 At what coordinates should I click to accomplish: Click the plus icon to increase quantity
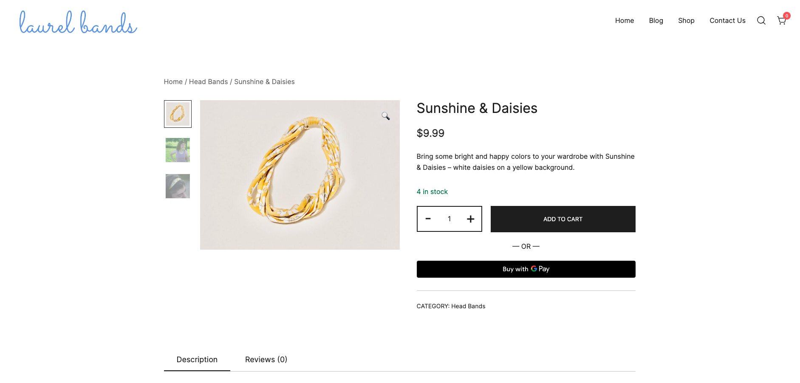[x=470, y=219]
